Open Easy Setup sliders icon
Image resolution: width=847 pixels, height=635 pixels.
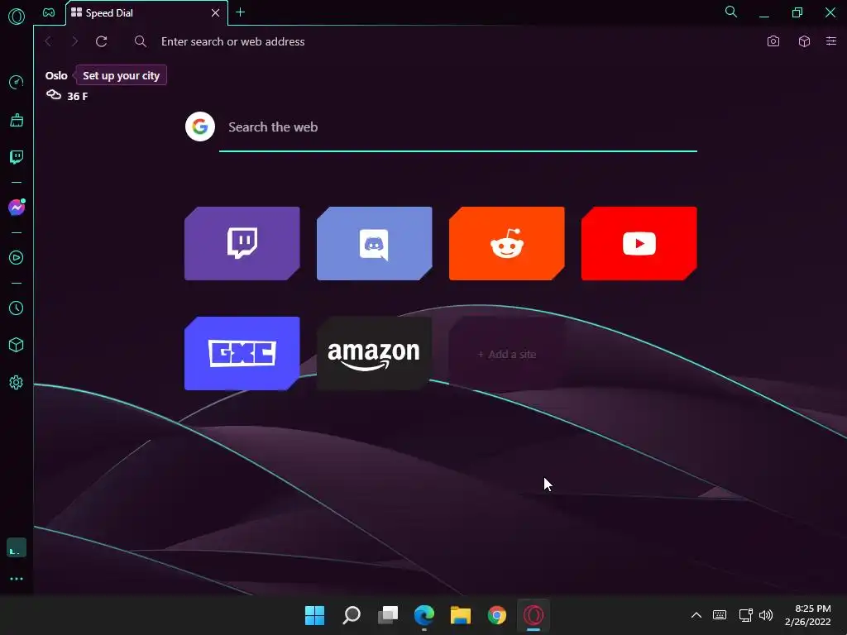(831, 41)
